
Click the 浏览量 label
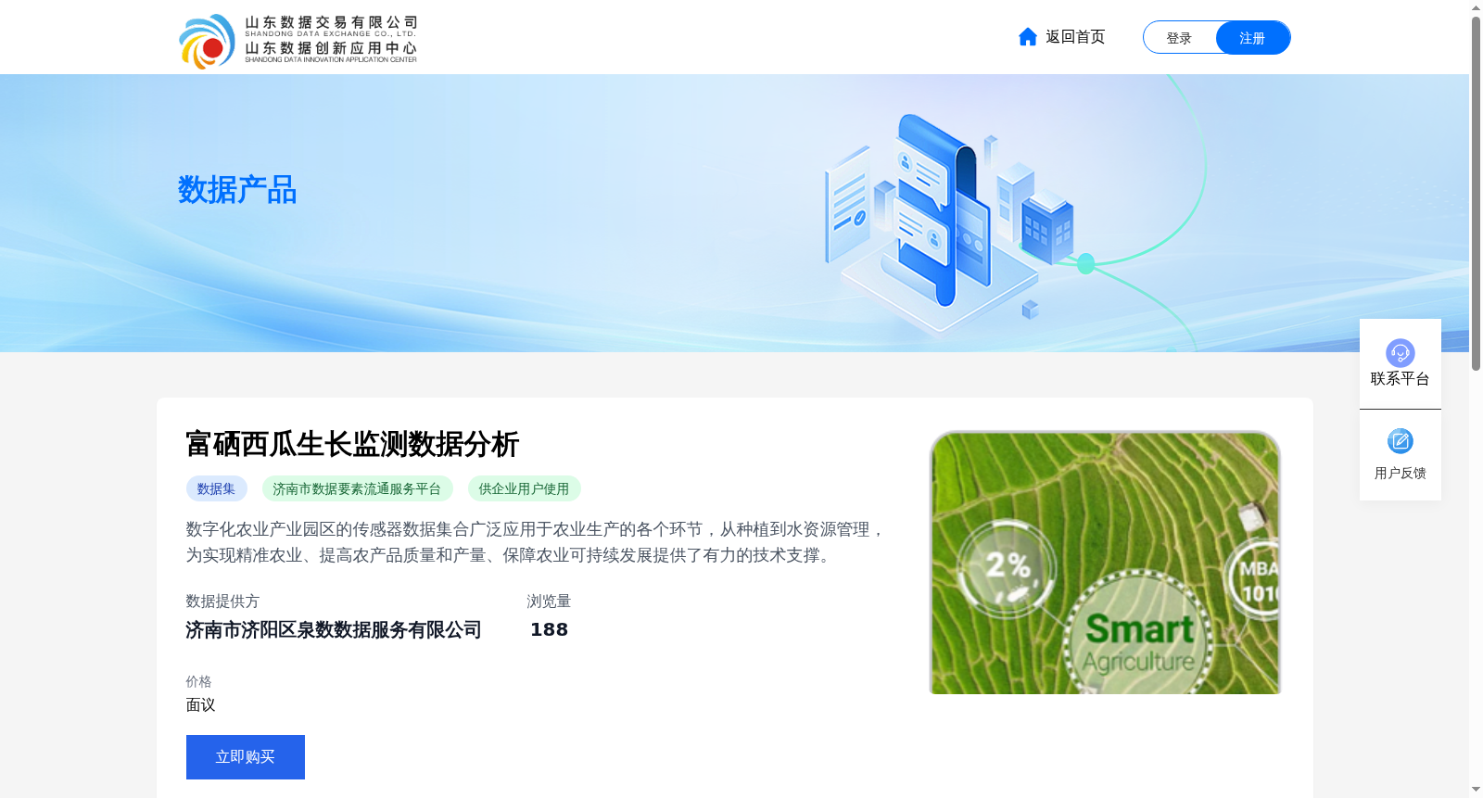pos(549,602)
